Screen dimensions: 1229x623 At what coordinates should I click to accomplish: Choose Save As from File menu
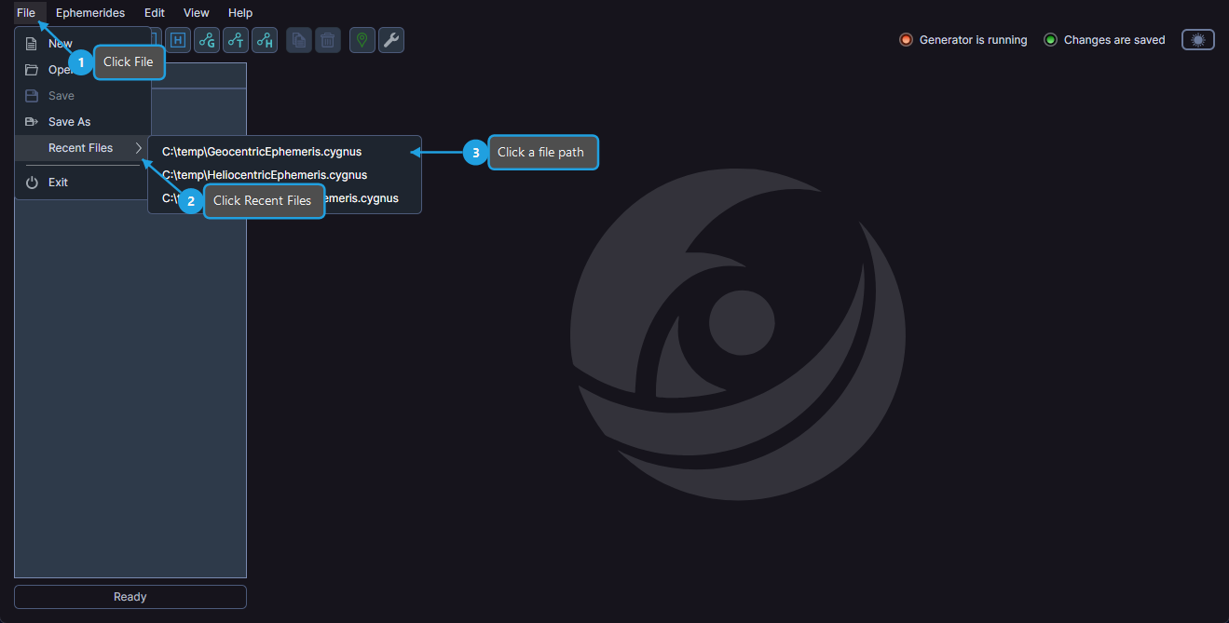tap(69, 122)
